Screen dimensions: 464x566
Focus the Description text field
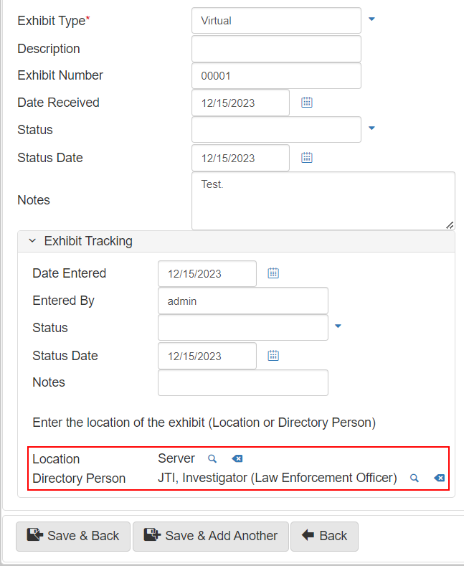[276, 49]
